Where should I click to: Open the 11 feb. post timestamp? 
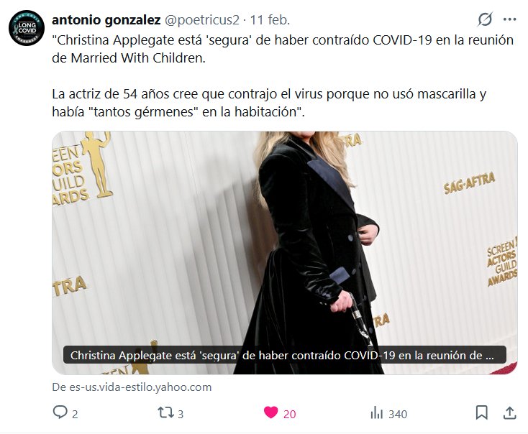(270, 20)
